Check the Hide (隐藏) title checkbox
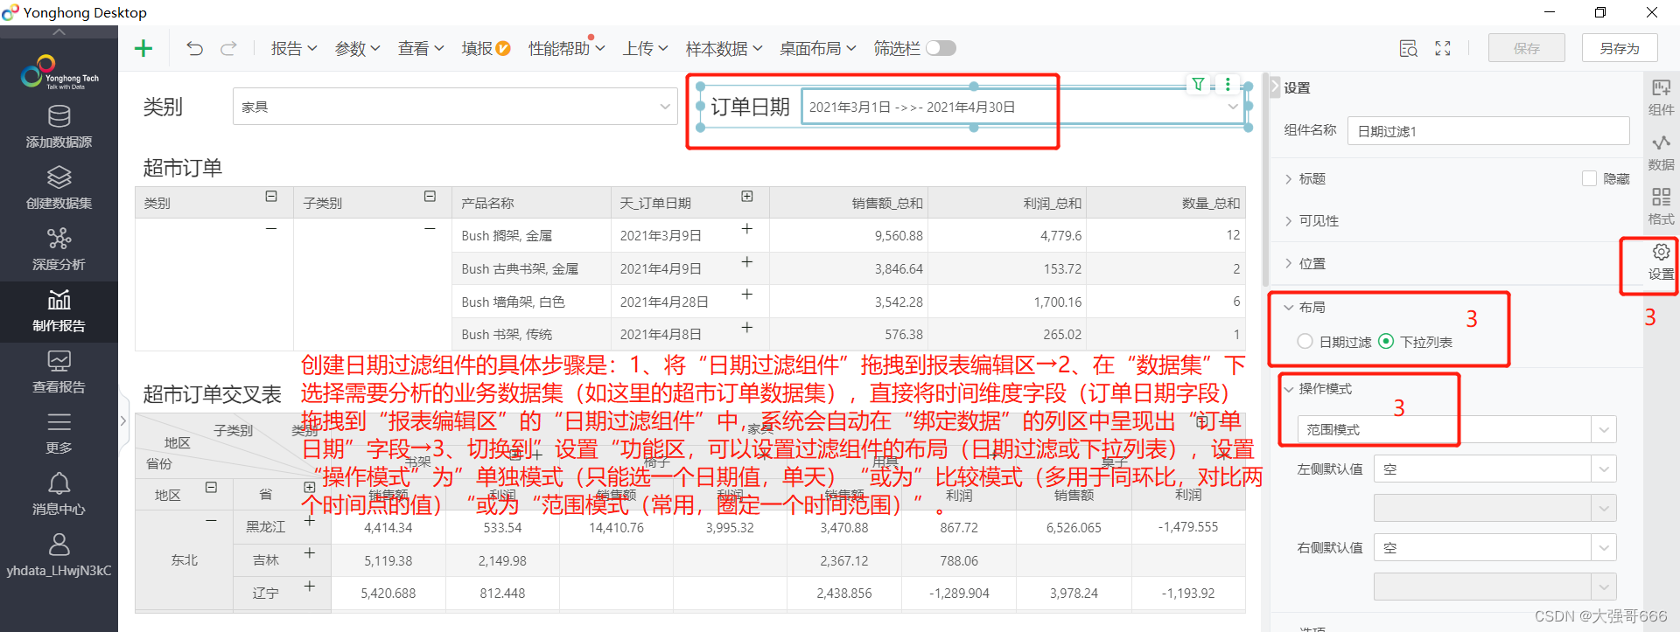Screen dimensions: 1680x632 1589,178
